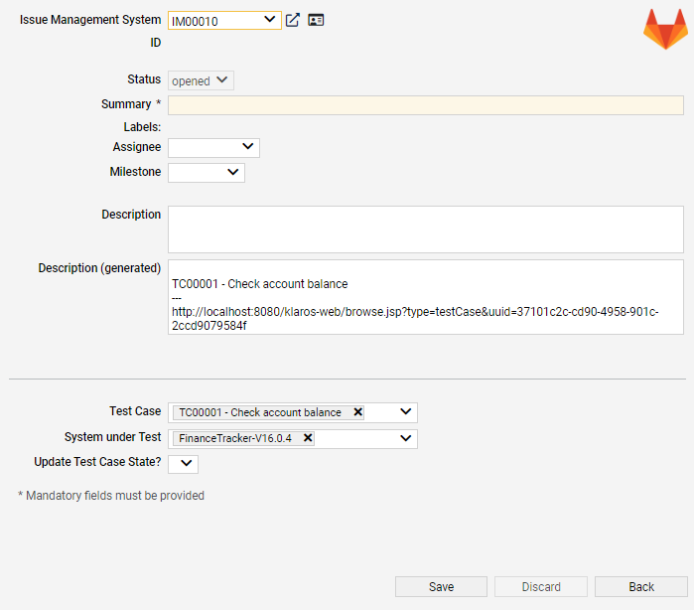Open the System under Test dropdown arrow

405,438
